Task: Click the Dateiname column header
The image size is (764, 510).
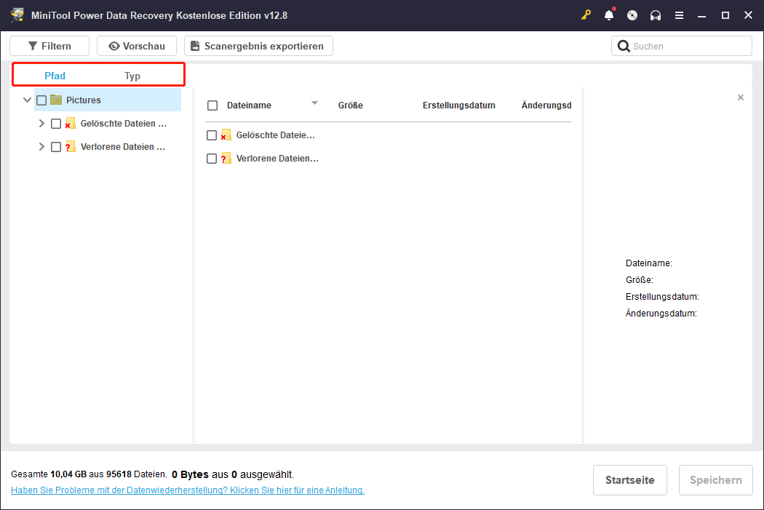Action: pos(249,105)
